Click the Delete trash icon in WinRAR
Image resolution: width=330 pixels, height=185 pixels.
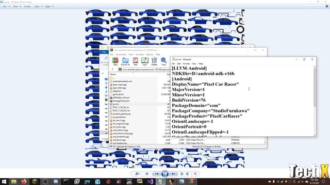pos(154,62)
